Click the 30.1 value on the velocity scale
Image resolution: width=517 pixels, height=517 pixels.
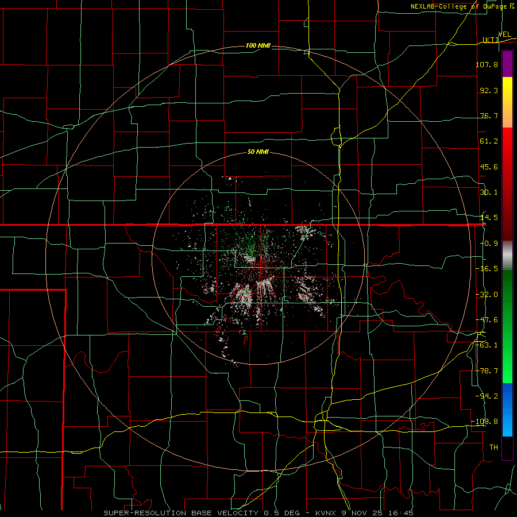click(489, 192)
